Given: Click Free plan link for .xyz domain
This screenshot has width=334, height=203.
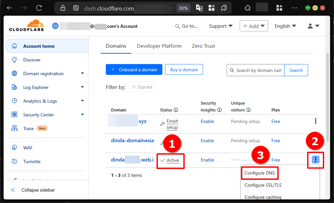Looking at the screenshot, I should click(276, 121).
